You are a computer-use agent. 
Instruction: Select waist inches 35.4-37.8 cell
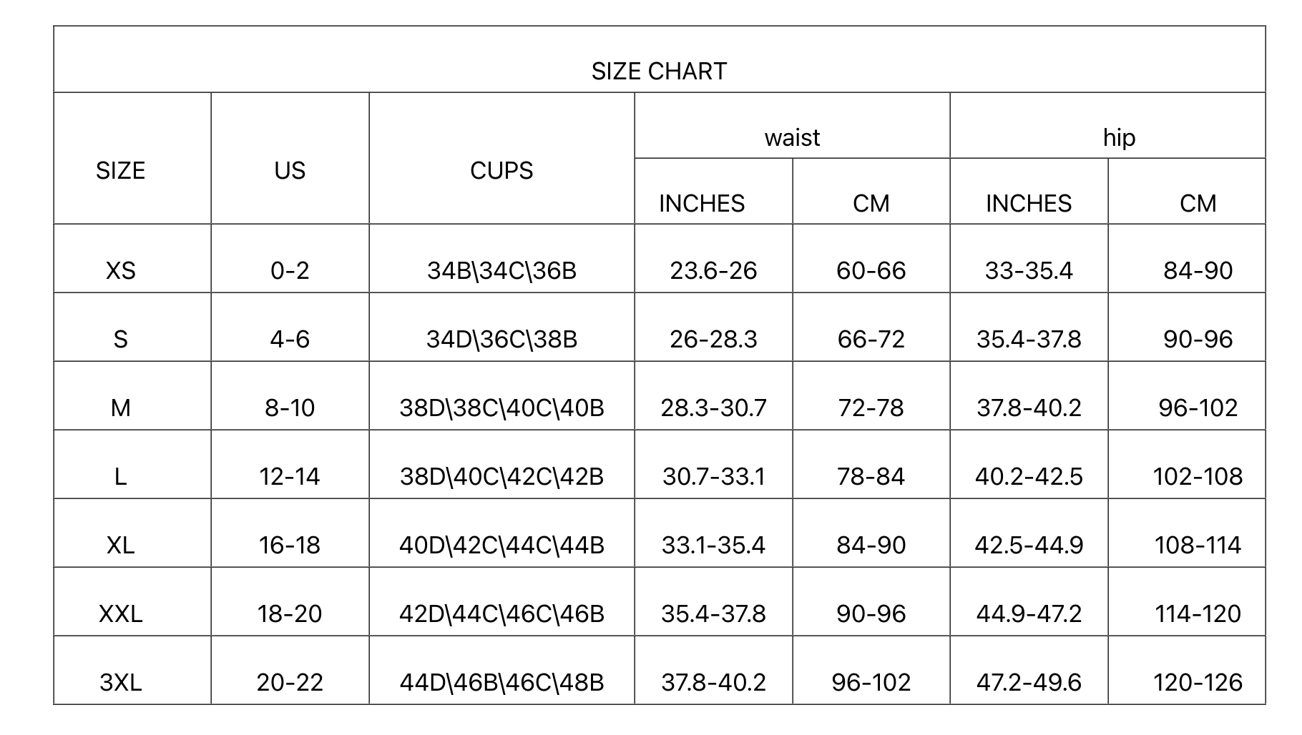(x=713, y=613)
